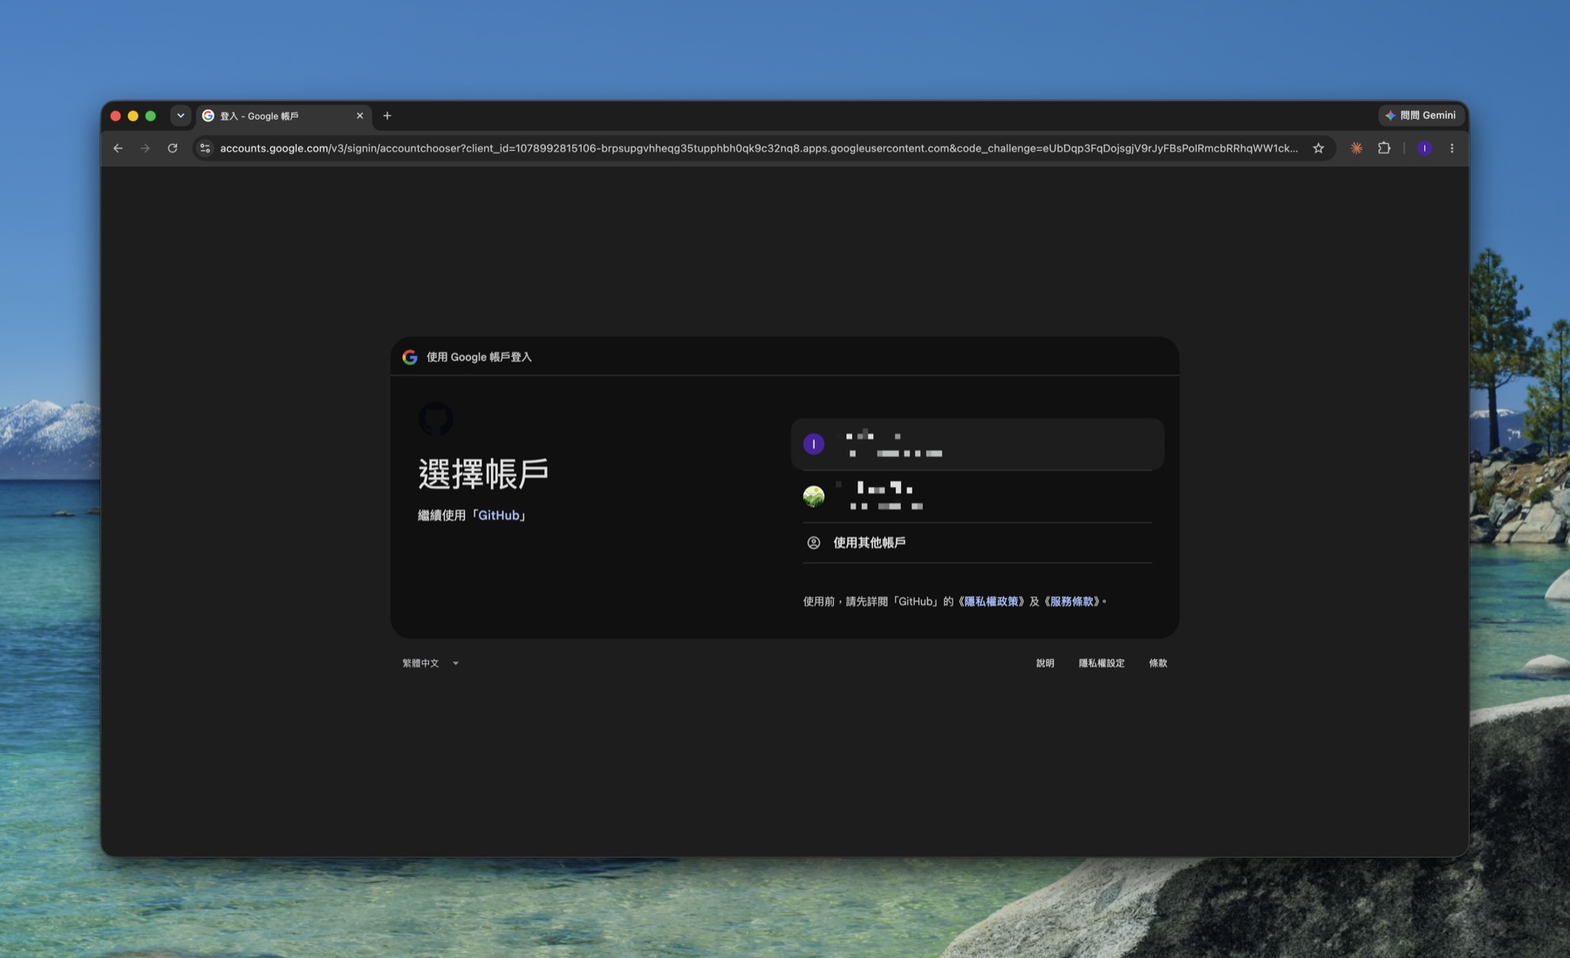This screenshot has width=1570, height=958.
Task: Bookmark this page with the star icon
Action: pos(1318,148)
